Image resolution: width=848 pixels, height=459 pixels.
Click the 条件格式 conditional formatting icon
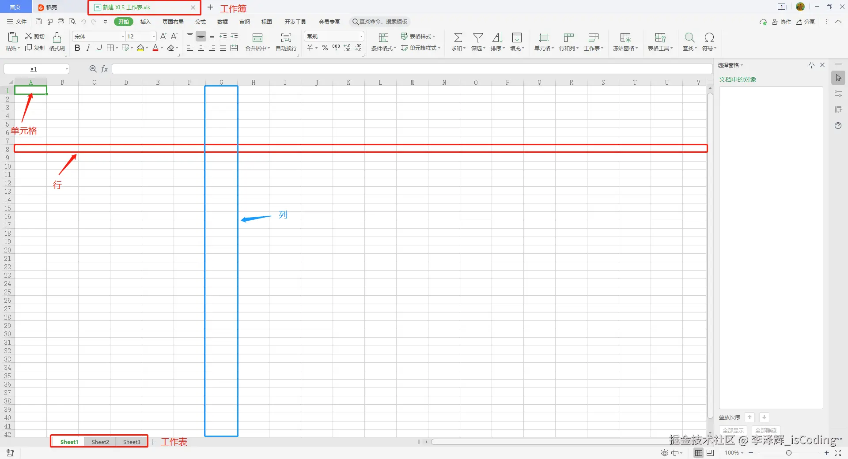(383, 38)
